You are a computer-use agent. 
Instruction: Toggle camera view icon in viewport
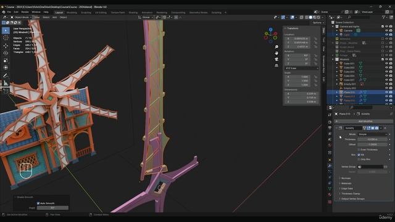pos(276,59)
